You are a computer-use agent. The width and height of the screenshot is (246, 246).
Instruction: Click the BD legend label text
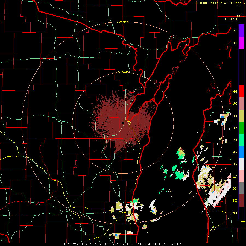pos(235,116)
